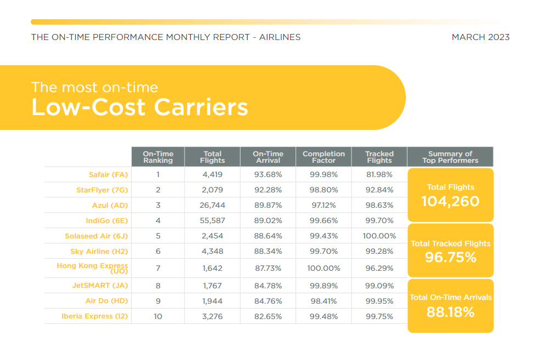
Task: Click the Hong Kong Express (UO) label
Action: (92, 268)
